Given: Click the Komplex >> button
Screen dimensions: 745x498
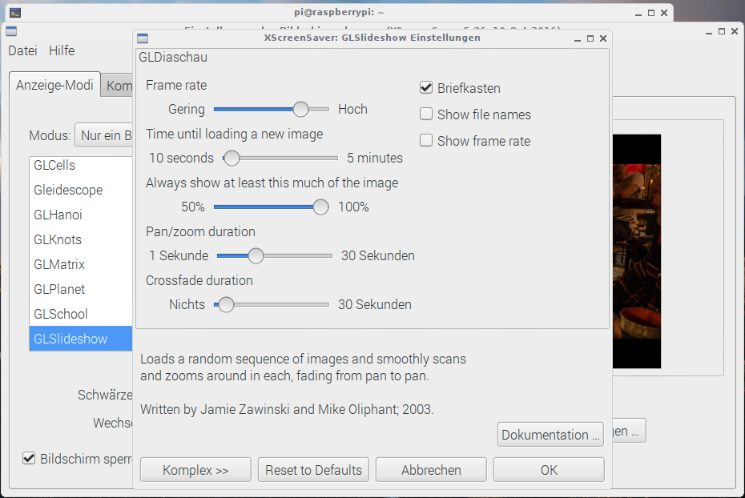Looking at the screenshot, I should pyautogui.click(x=195, y=470).
